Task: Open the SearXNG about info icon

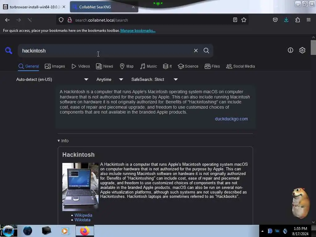Action: (290, 50)
